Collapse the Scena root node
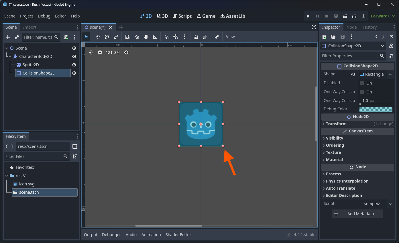The height and width of the screenshot is (243, 399). 7,48
